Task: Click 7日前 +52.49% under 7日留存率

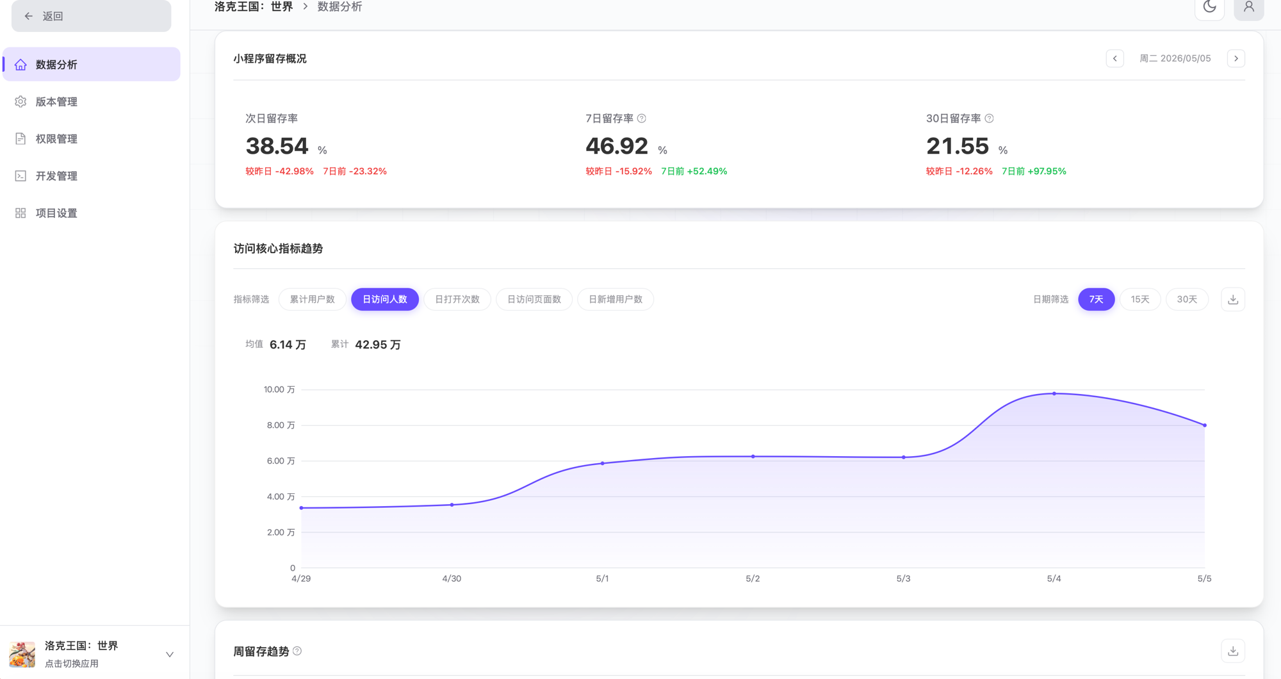Action: [x=694, y=171]
